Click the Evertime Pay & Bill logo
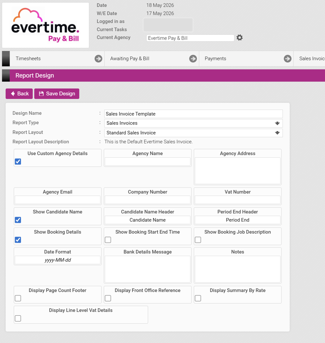This screenshot has width=325, height=343. [45, 25]
